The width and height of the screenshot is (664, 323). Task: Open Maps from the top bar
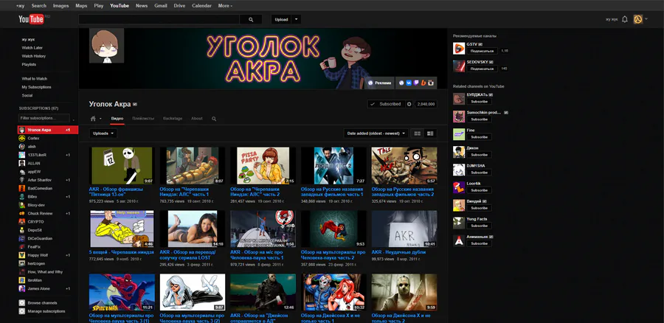click(x=81, y=6)
